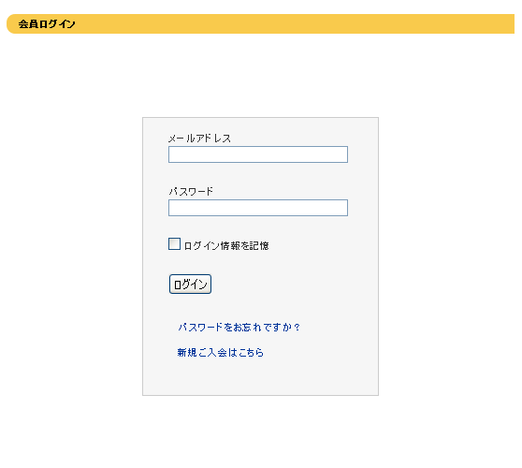Click the ログイン情報を記憶 label text
This screenshot has height=468, width=522.
point(226,246)
